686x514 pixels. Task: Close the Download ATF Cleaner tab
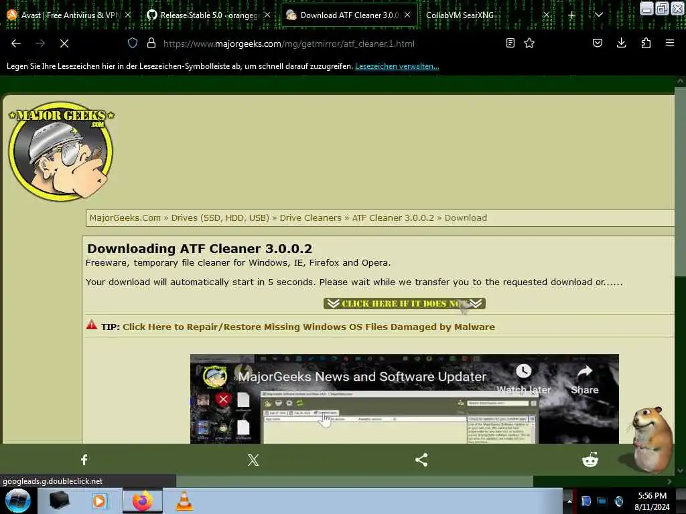(x=407, y=15)
